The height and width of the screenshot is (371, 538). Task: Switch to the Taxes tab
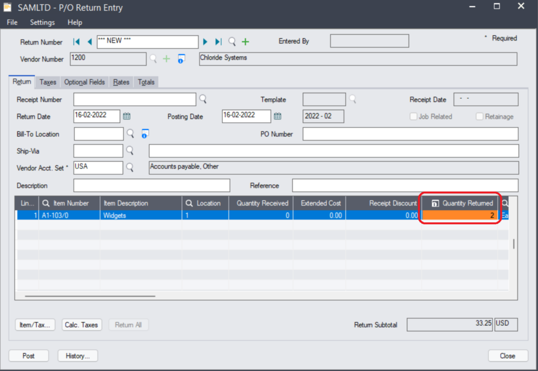click(48, 83)
